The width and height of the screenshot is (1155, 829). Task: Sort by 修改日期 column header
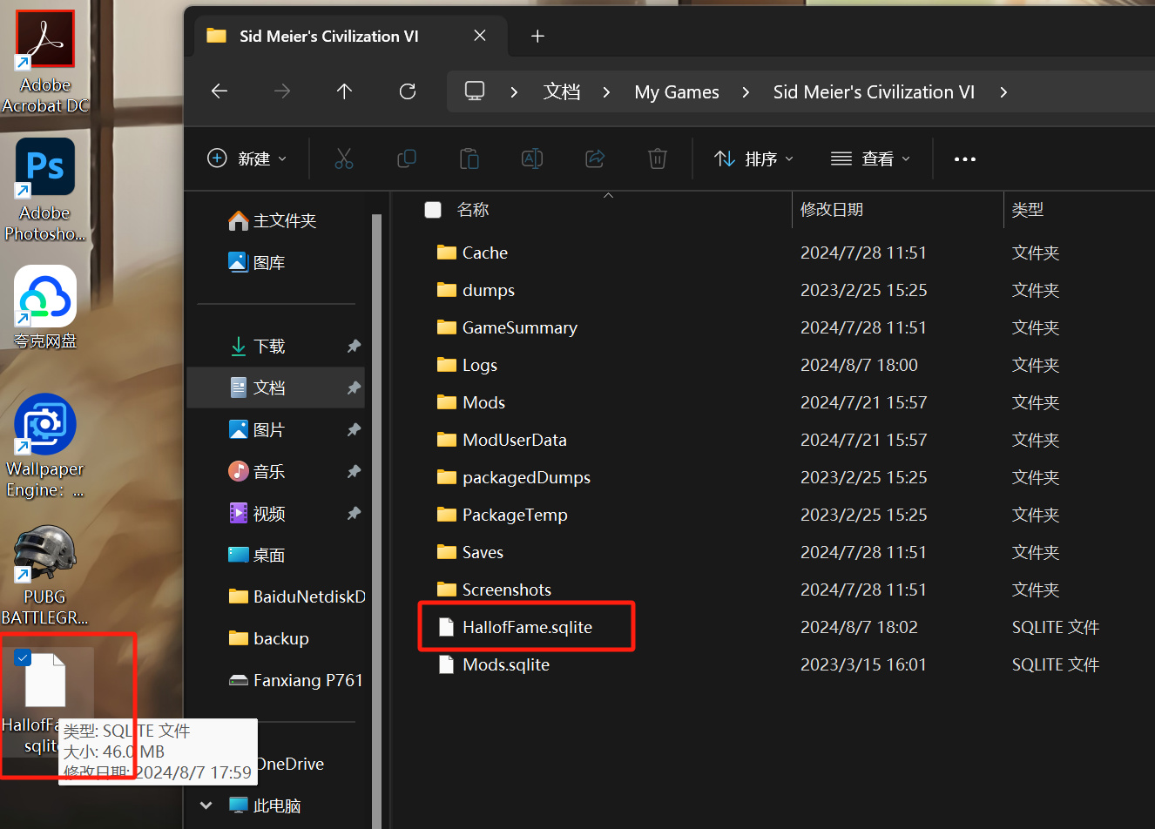tap(832, 210)
